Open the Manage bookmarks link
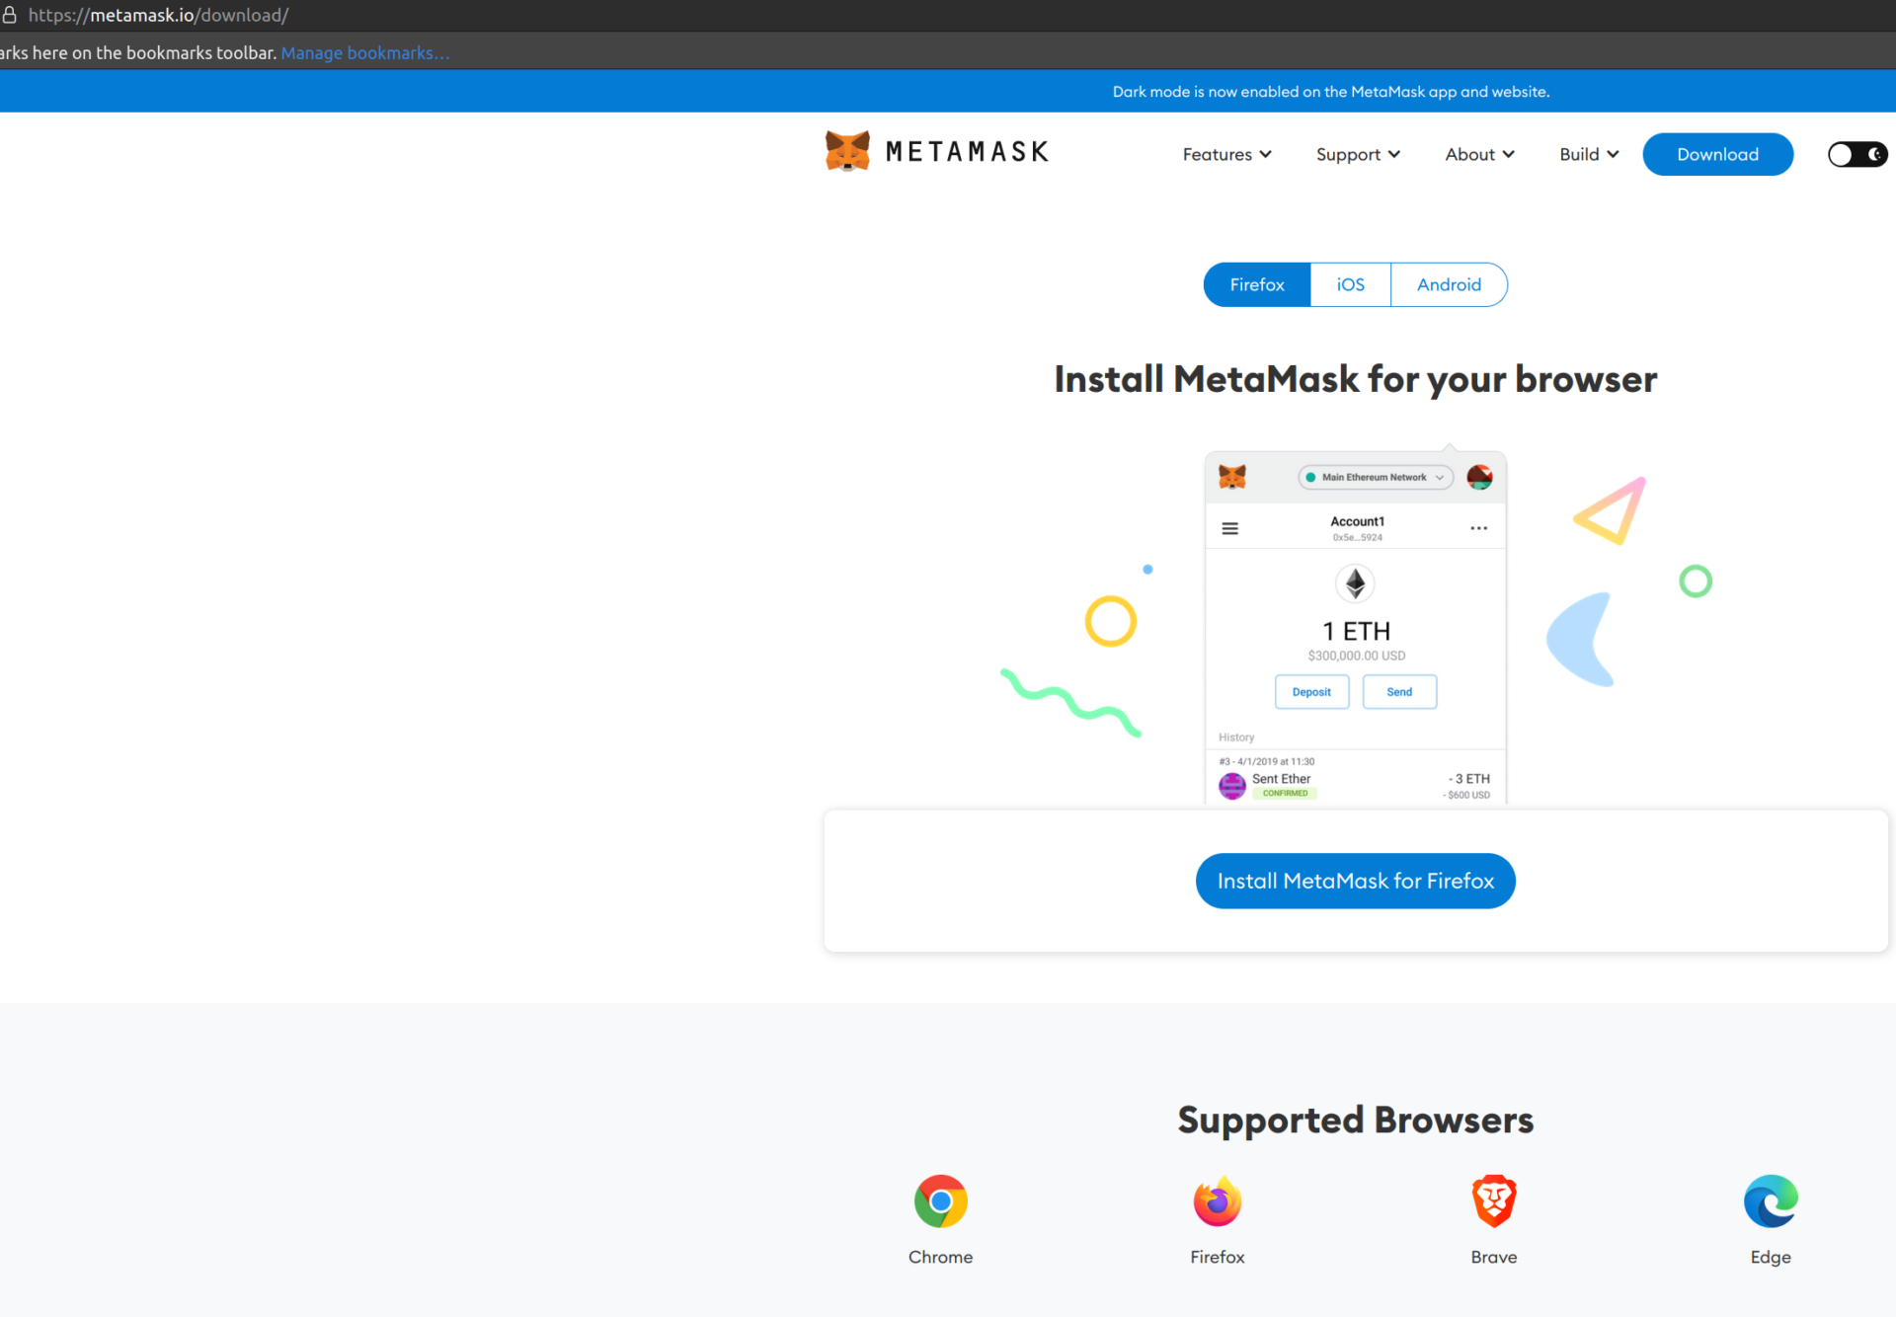This screenshot has width=1896, height=1317. [365, 52]
